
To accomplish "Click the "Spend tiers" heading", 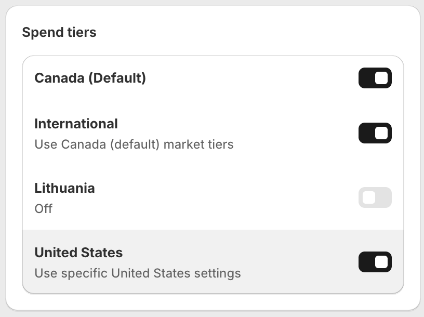I will coord(59,32).
